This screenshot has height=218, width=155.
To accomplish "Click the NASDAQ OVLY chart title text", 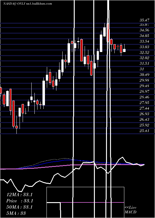I will click(27, 4).
